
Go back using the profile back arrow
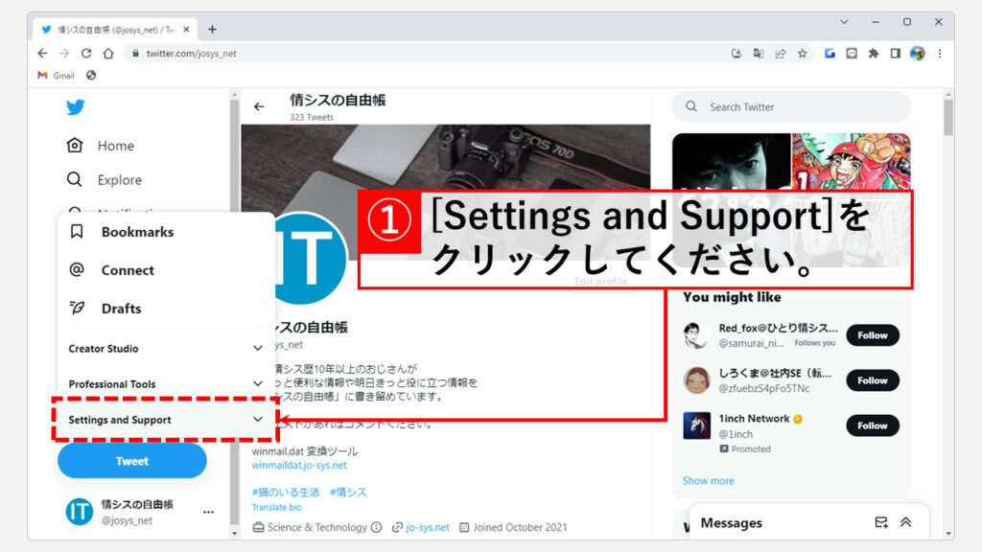point(259,106)
